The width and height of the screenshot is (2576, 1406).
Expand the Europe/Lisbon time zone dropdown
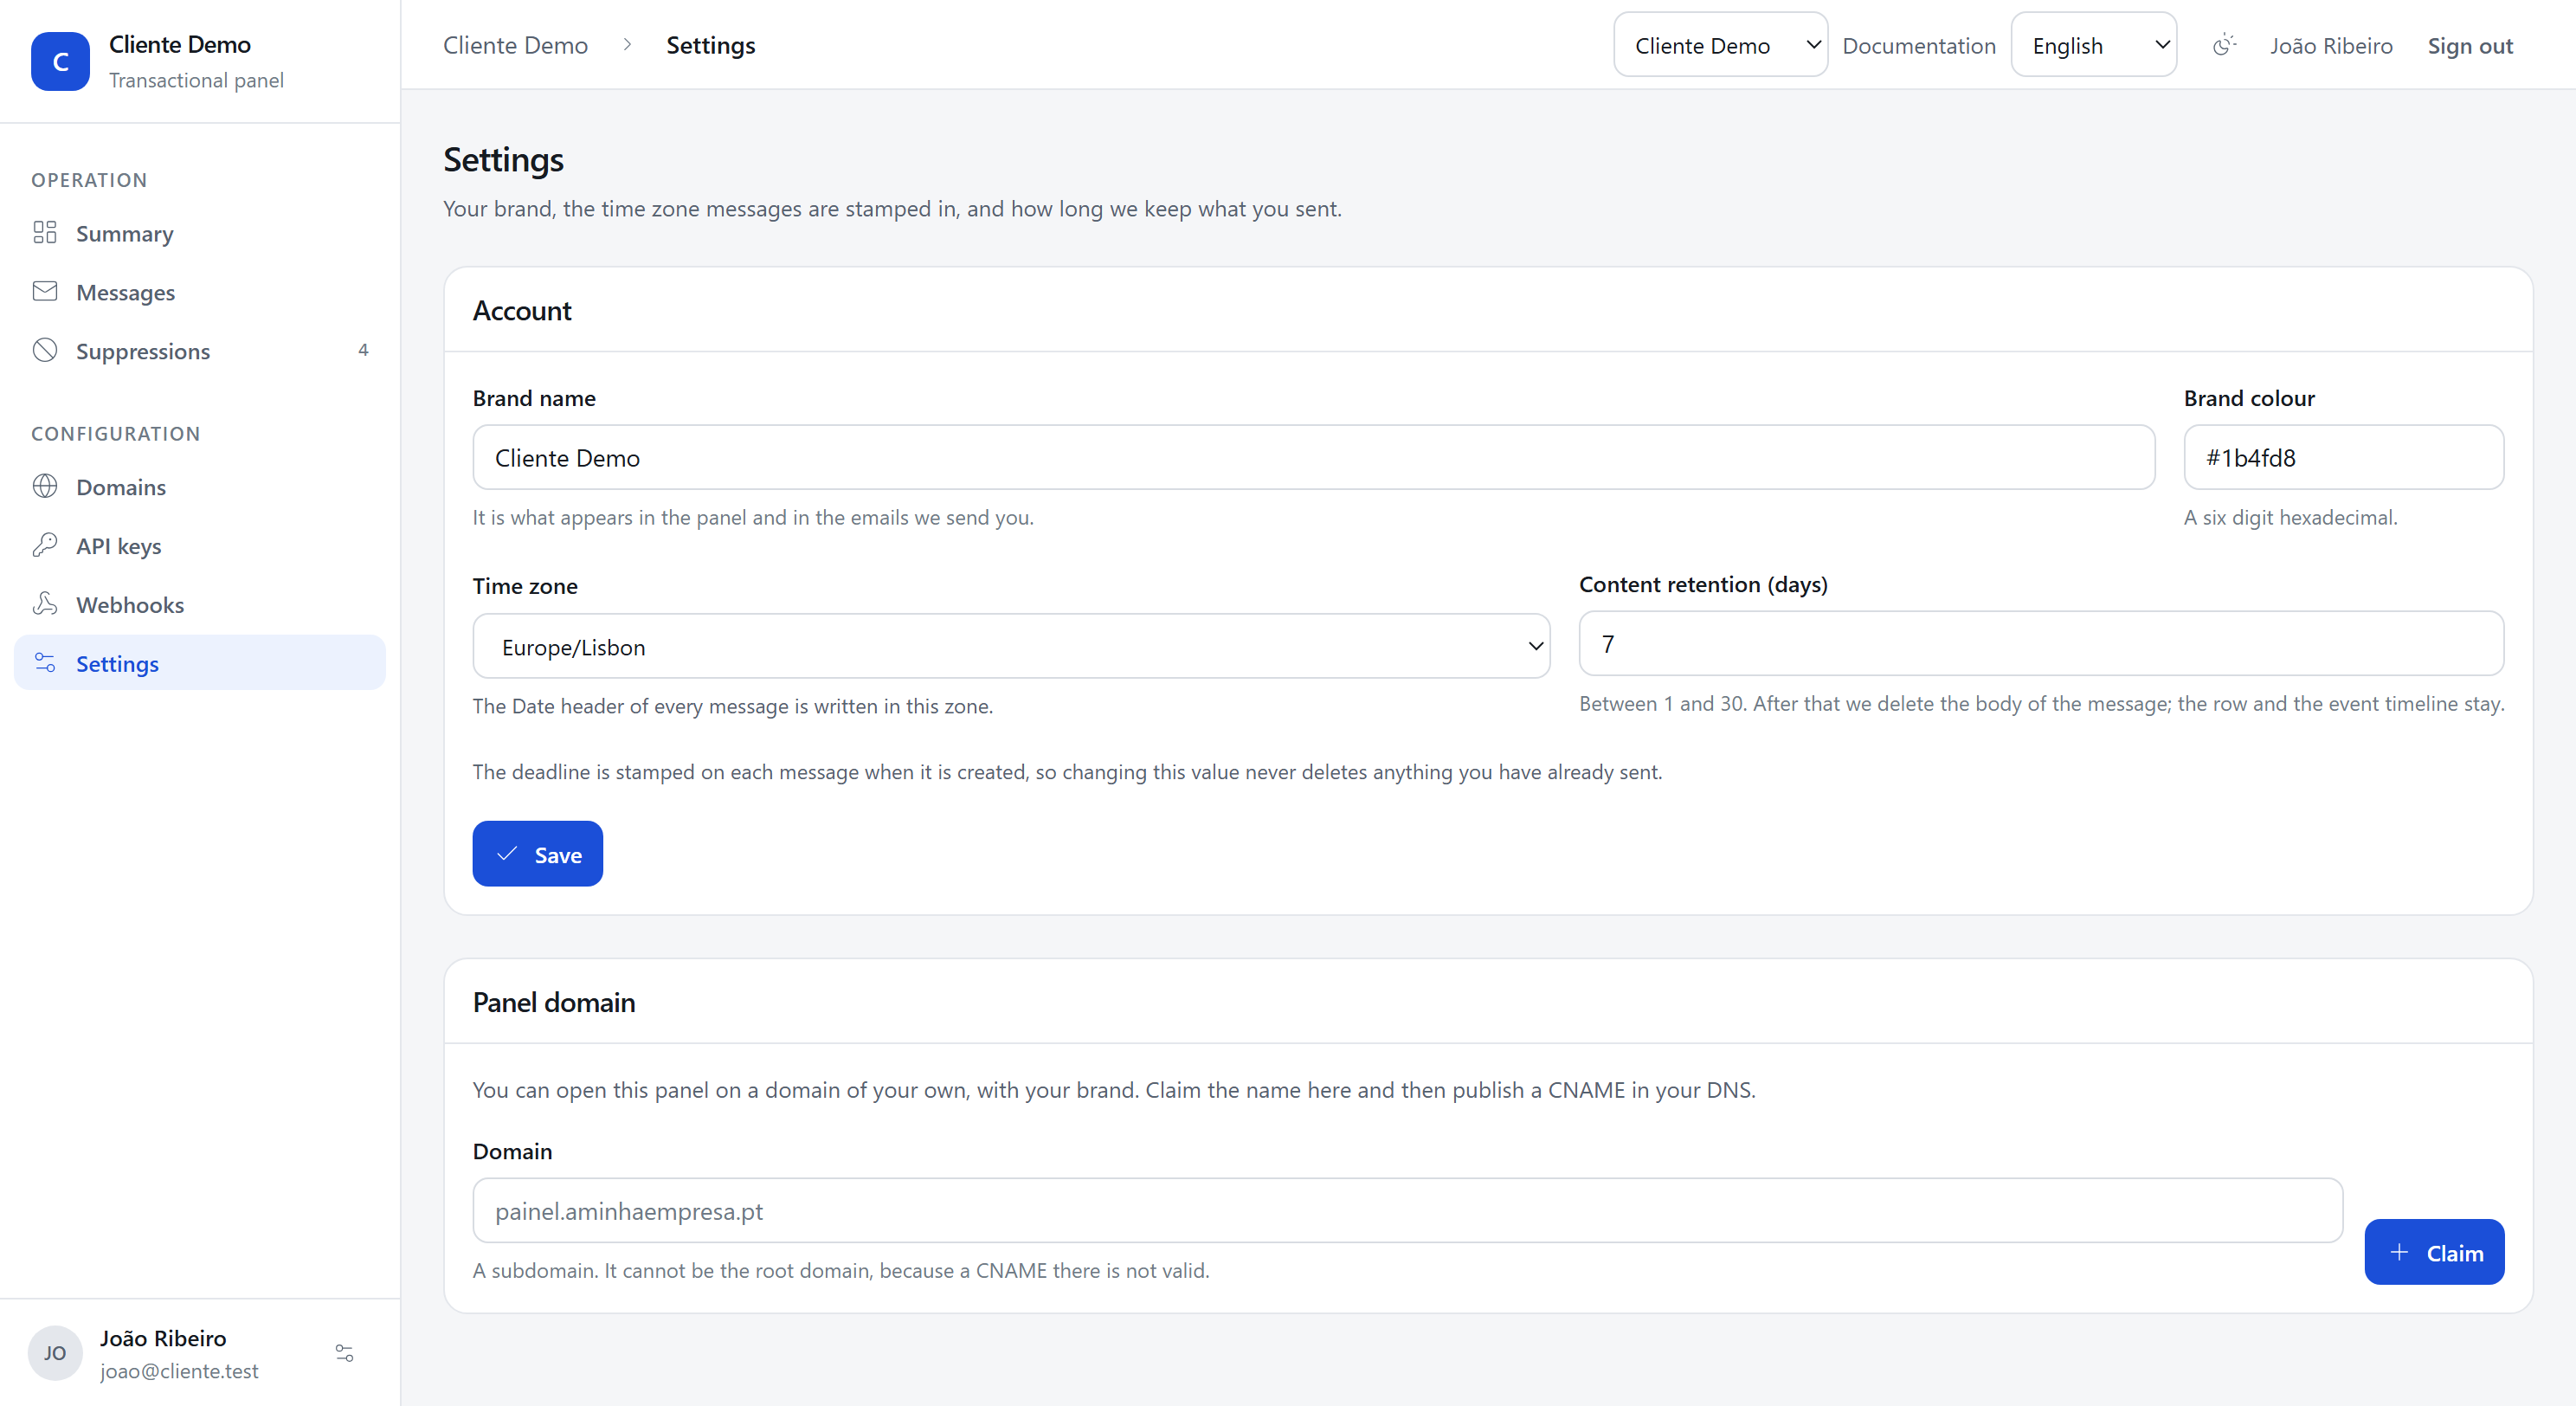(x=1011, y=646)
